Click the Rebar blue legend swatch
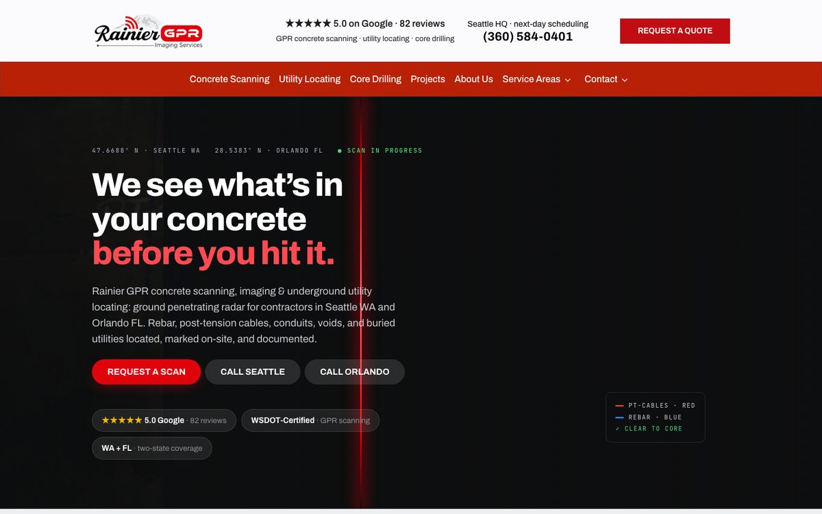Viewport: 822px width, 514px height. coord(619,417)
